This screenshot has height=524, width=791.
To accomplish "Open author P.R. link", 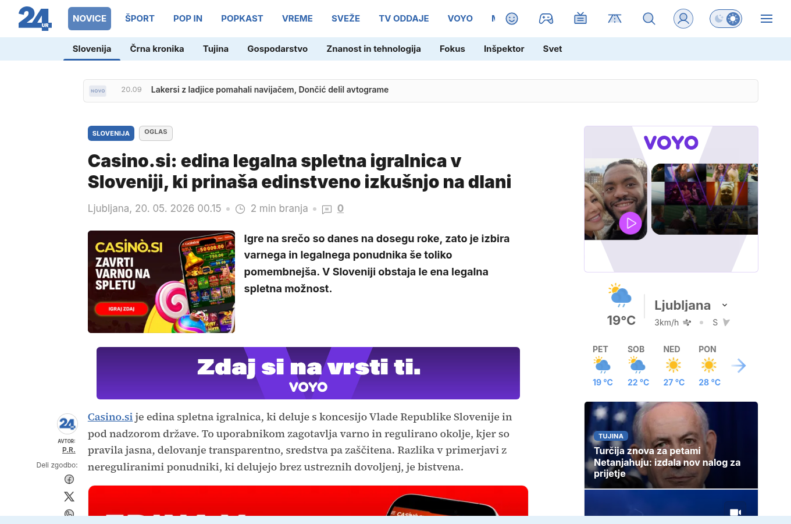I will (x=69, y=450).
